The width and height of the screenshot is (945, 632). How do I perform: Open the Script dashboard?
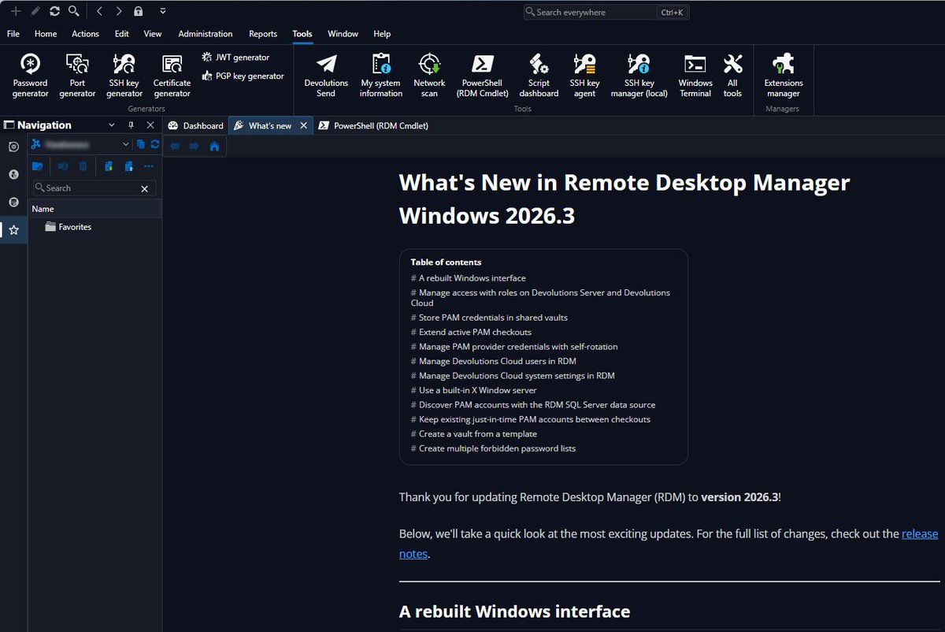tap(539, 76)
